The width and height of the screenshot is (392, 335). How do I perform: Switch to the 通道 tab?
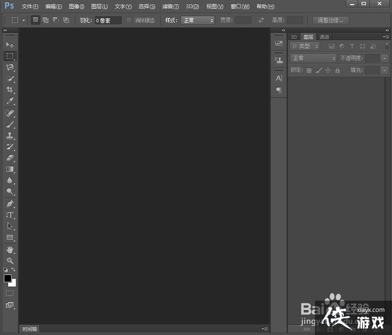324,37
